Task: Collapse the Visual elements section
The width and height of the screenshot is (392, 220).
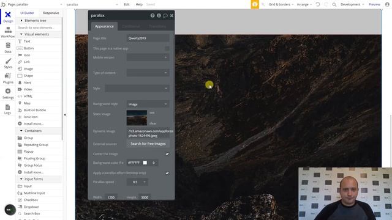Action: click(21, 34)
